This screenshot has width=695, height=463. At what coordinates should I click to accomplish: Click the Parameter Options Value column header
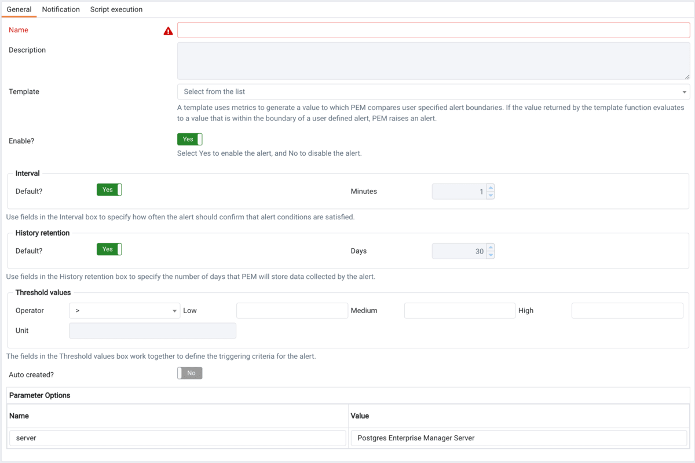click(519, 416)
